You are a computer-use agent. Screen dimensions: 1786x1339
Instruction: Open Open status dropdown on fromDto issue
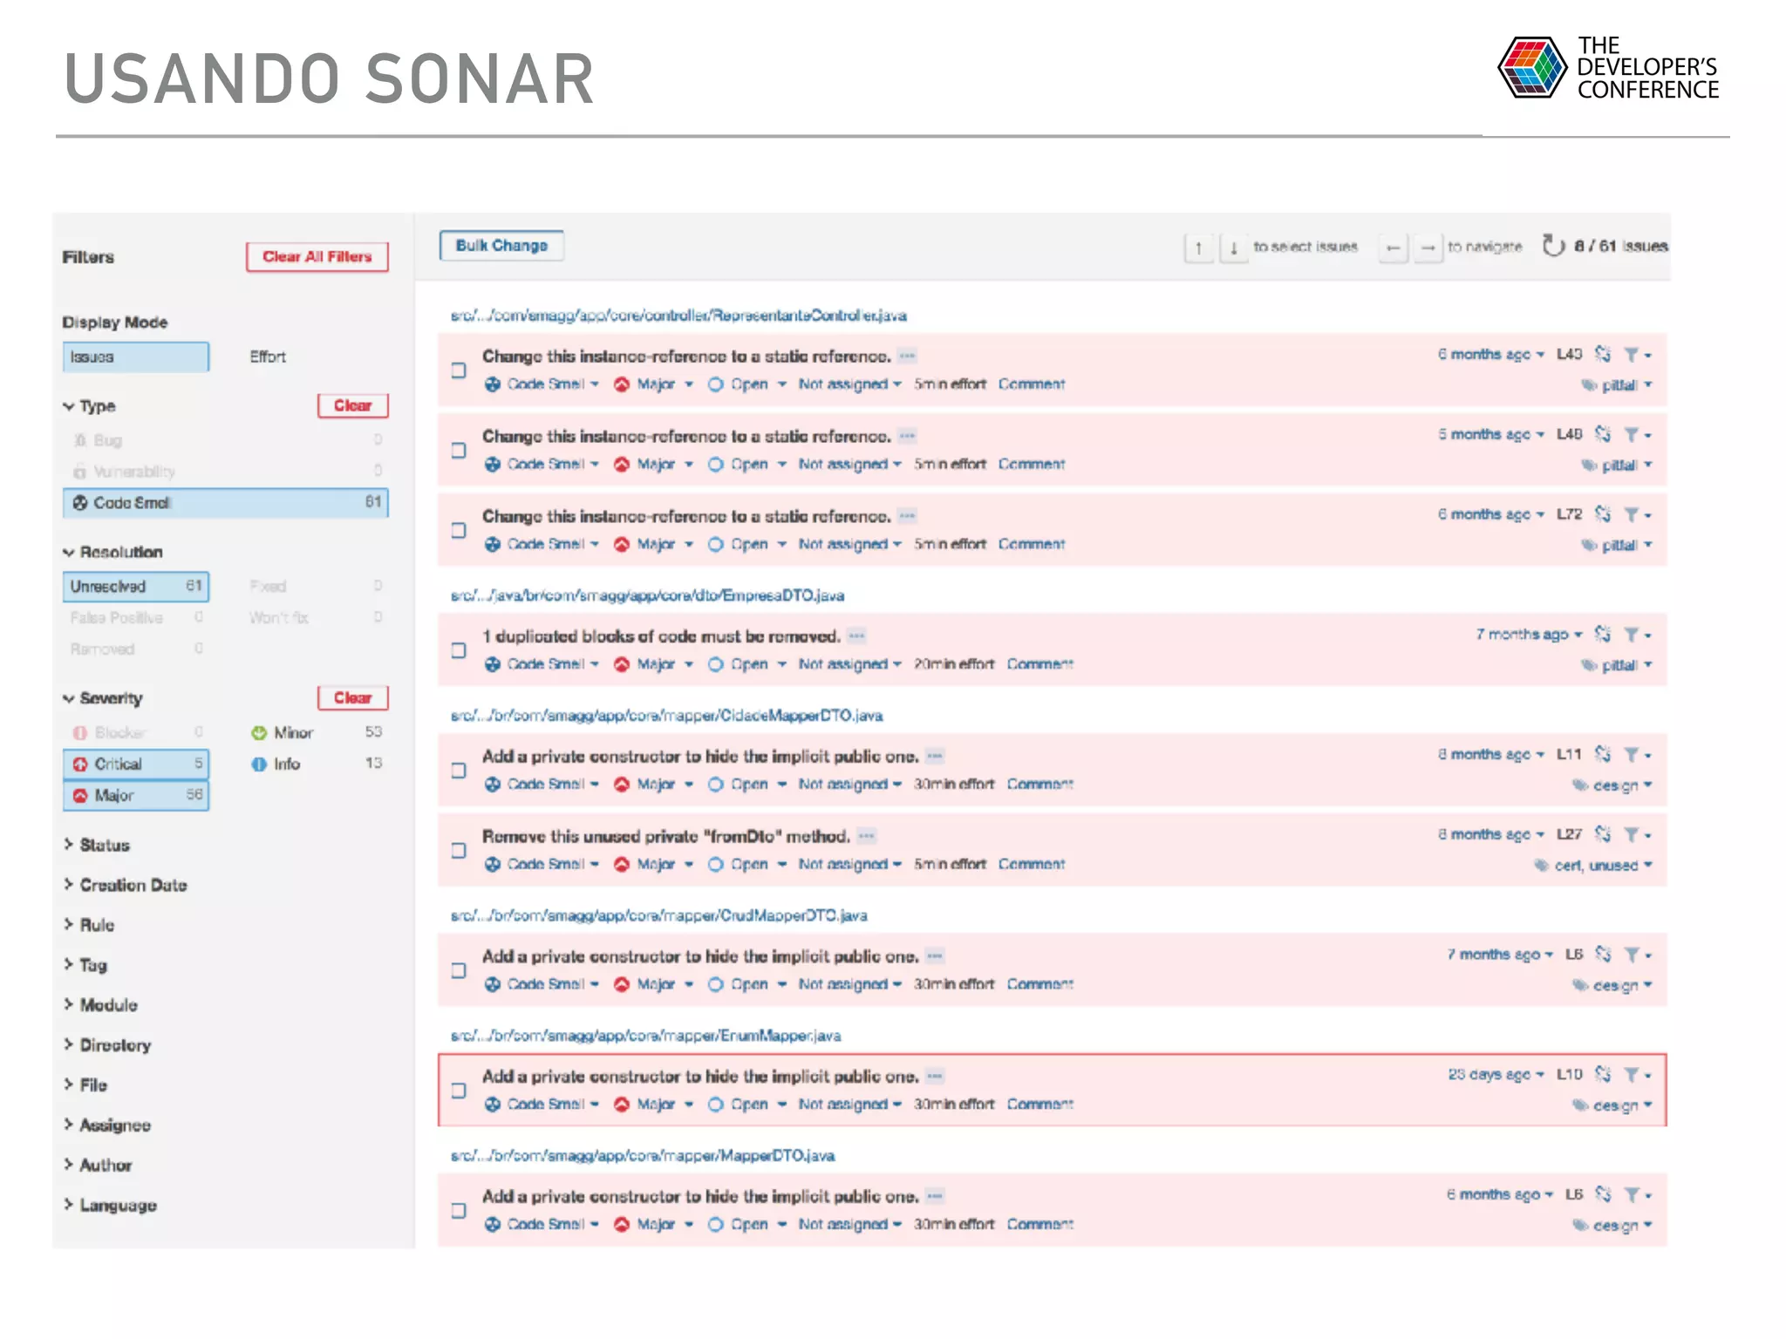(747, 865)
